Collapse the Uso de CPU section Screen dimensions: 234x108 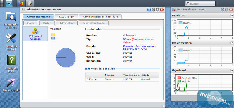232,15
